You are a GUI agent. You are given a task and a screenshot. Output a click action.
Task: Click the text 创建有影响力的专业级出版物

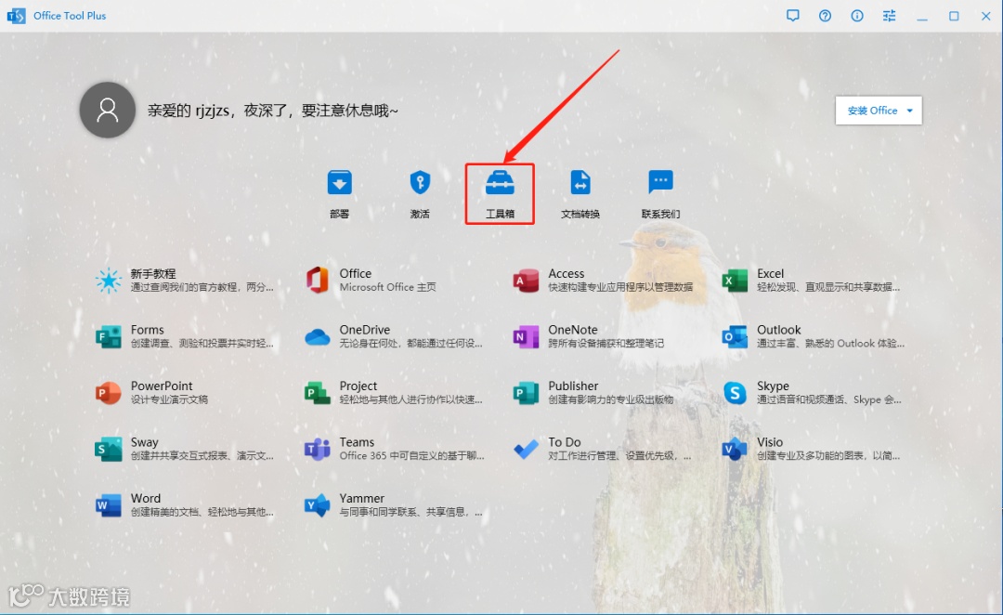tap(611, 399)
